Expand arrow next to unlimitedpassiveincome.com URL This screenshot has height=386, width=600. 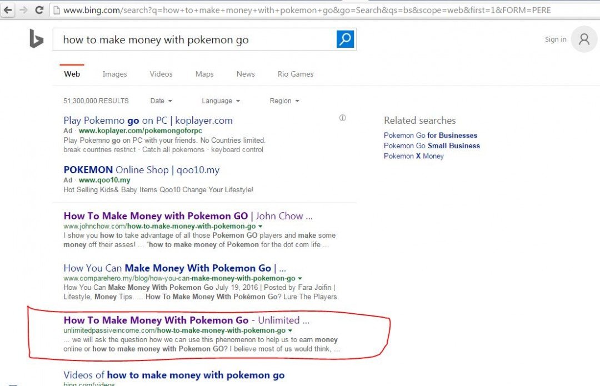(x=290, y=330)
